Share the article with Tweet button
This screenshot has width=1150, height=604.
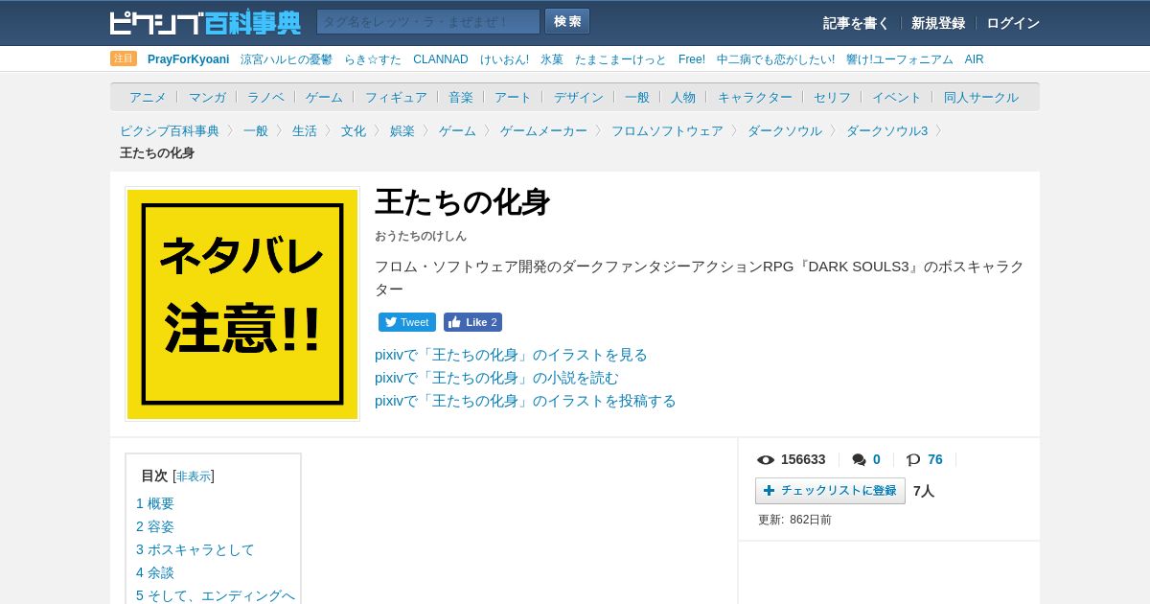click(x=407, y=322)
